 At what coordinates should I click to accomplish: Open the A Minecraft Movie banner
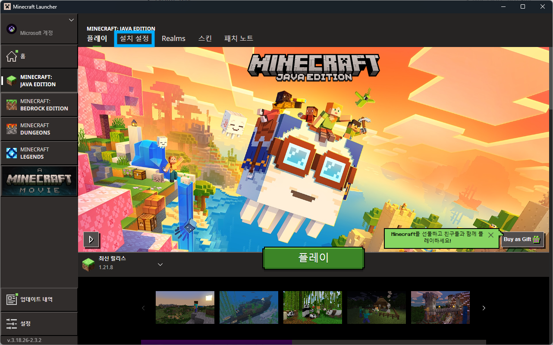(39, 181)
